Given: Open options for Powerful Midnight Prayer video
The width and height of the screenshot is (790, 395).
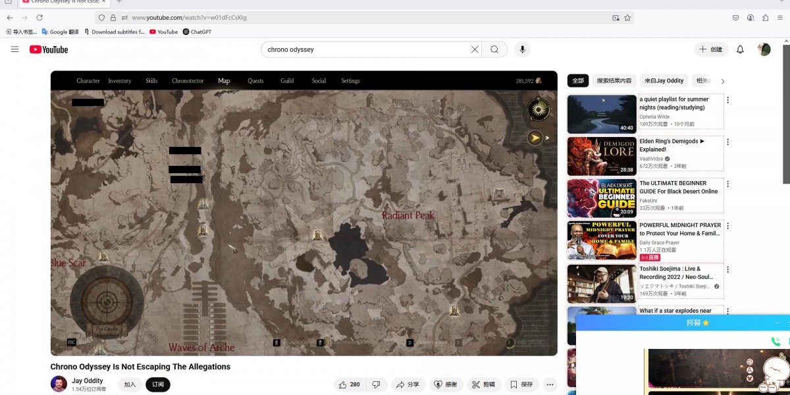Looking at the screenshot, I should pos(727,226).
